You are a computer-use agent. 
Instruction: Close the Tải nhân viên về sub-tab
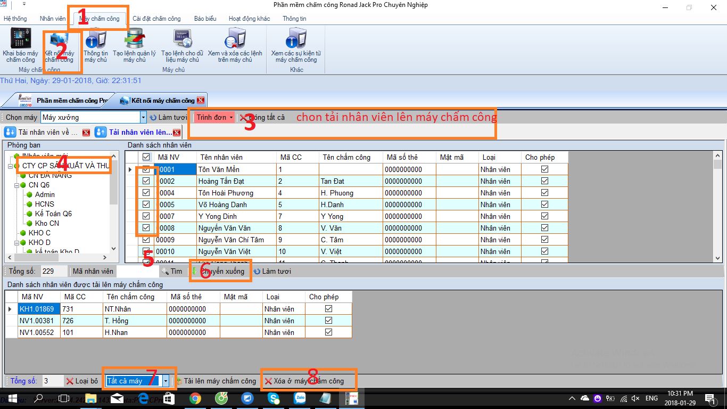tap(86, 133)
